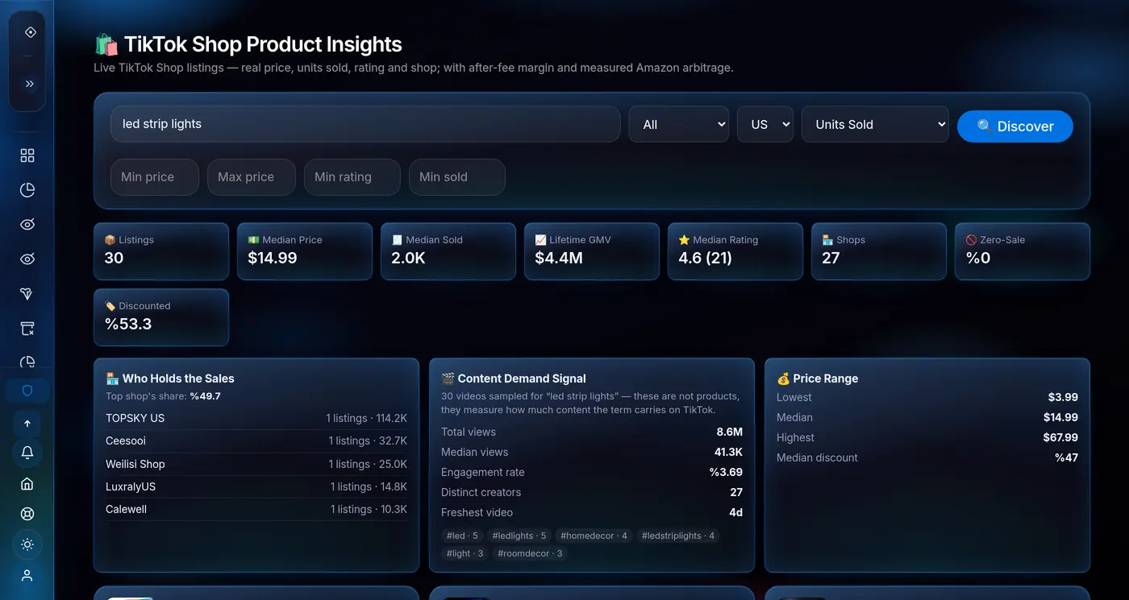The image size is (1129, 600).
Task: Click the Median views 41.3K value
Action: point(728,452)
